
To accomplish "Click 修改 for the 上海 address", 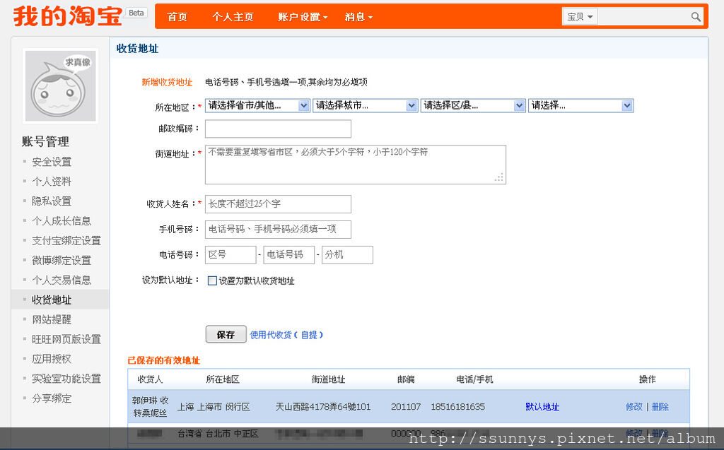I will pos(633,407).
